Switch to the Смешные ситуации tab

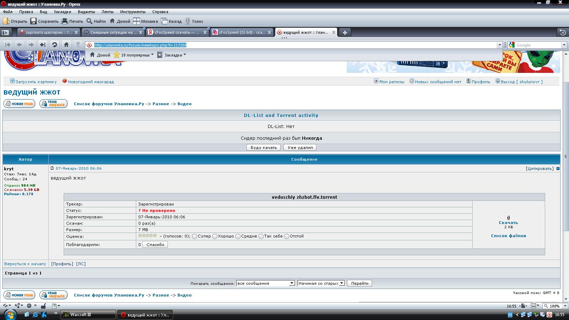point(113,32)
